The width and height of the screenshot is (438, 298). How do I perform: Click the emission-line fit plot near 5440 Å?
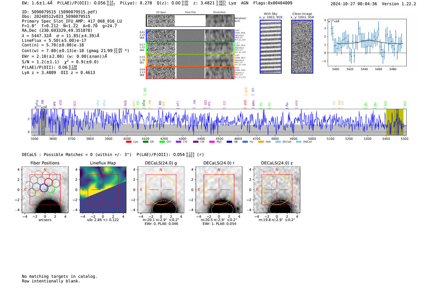(x=367, y=43)
